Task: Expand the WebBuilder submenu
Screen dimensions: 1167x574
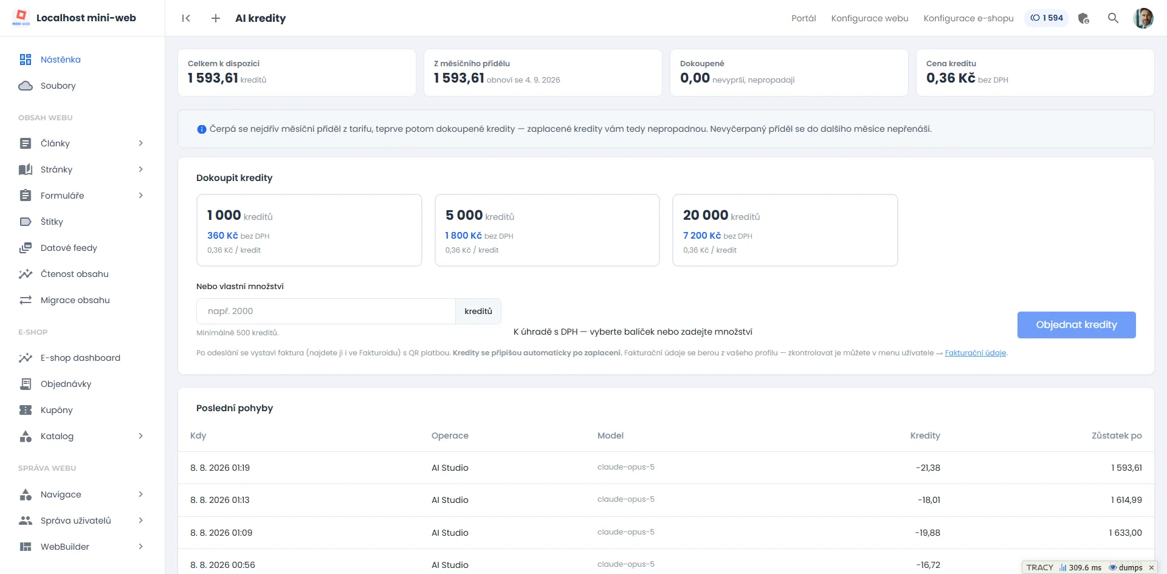Action: pyautogui.click(x=140, y=547)
